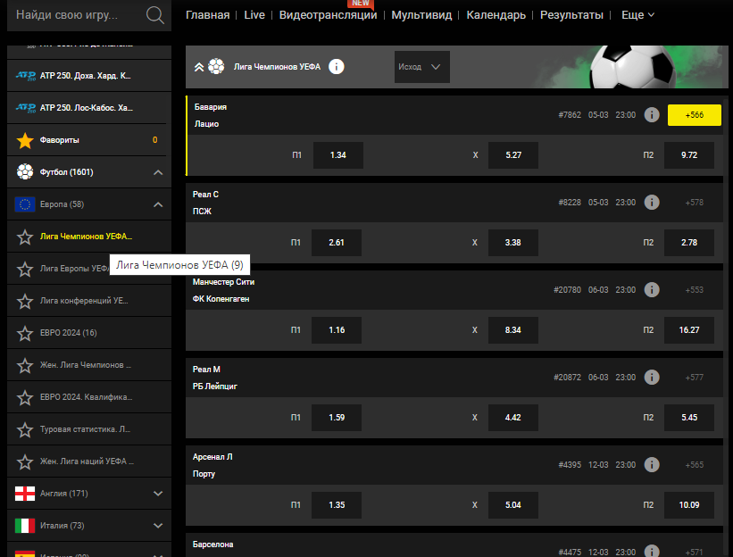Viewport: 733px width, 557px height.
Task: Open +577 more markets for Реал М
Action: tap(695, 377)
